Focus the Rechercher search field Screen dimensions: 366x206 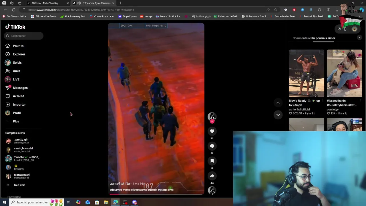tap(24, 36)
